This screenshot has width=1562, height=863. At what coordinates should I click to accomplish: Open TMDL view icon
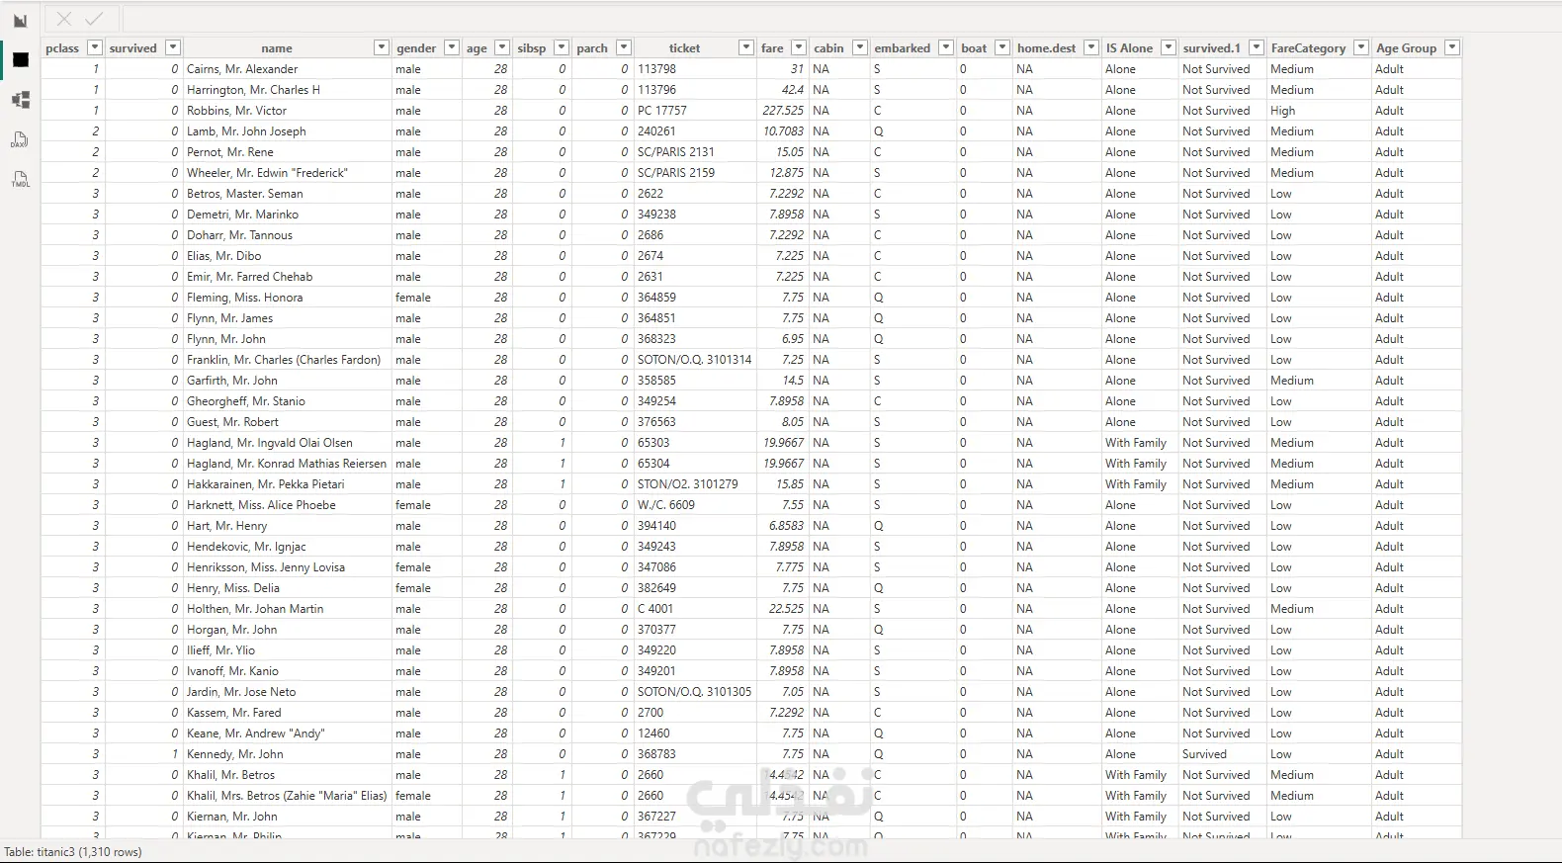pyautogui.click(x=20, y=179)
